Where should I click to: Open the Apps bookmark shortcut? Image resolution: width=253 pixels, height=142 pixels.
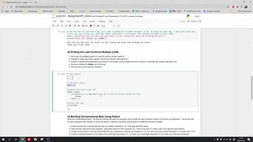6,11
